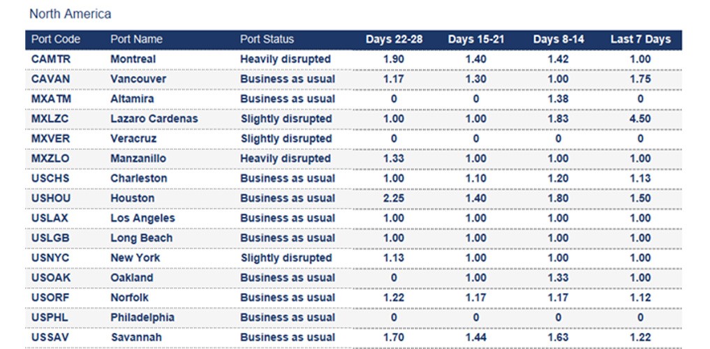
Task: Click the Los Angeles port name
Action: click(x=142, y=218)
